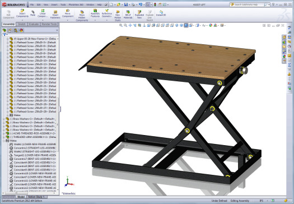
Task: Select the Mate tool
Action: [x=33, y=13]
